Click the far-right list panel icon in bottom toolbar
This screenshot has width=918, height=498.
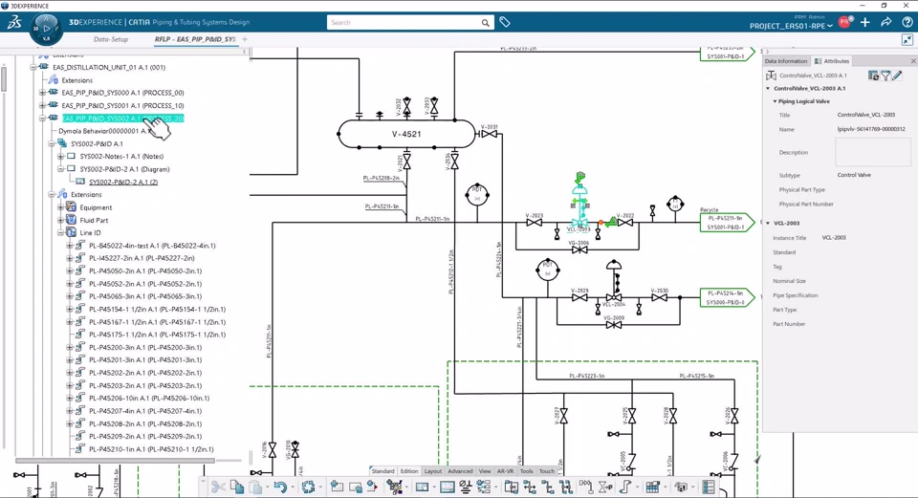click(x=709, y=487)
